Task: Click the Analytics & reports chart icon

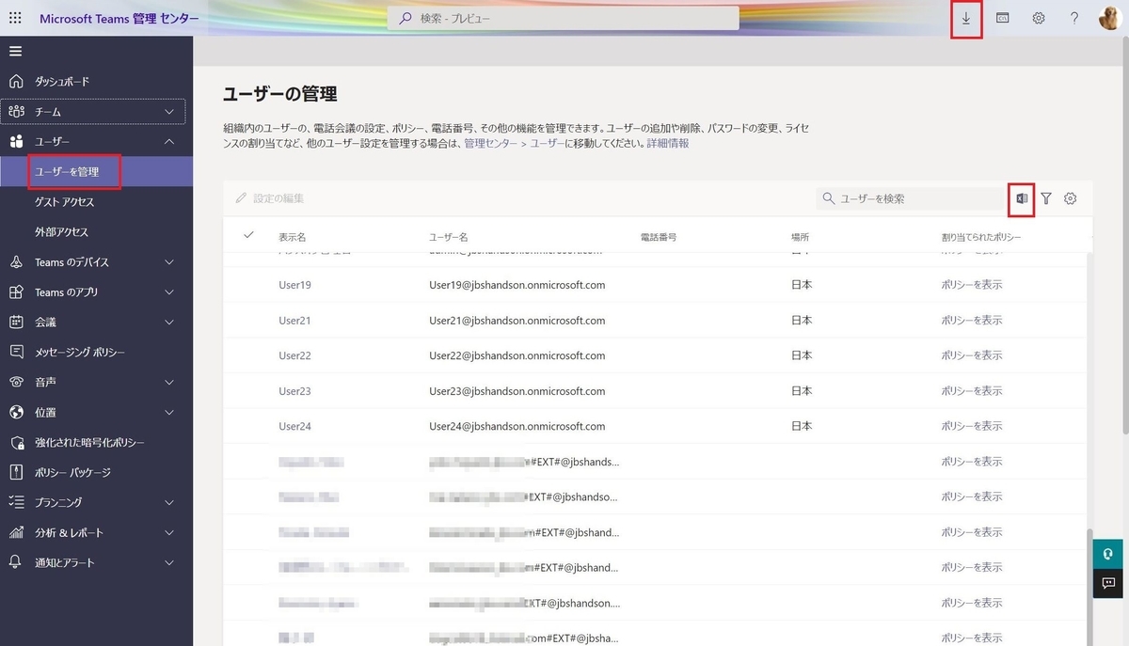Action: (x=16, y=532)
